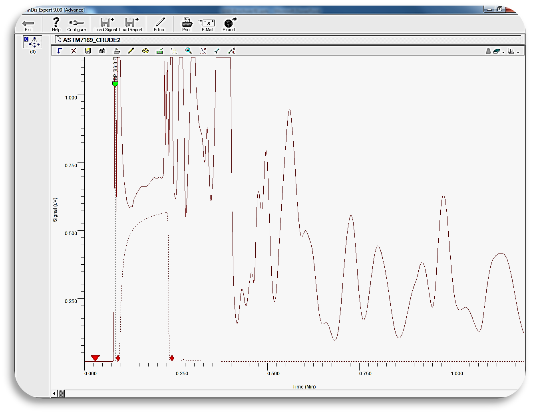Launch the Editor pencil tool

tap(159, 24)
